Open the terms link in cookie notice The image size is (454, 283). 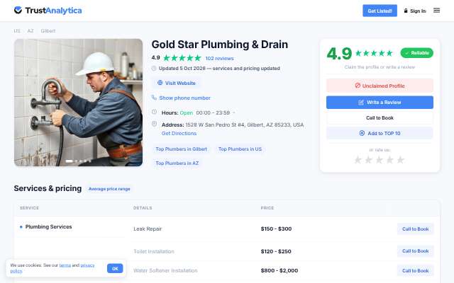point(65,265)
